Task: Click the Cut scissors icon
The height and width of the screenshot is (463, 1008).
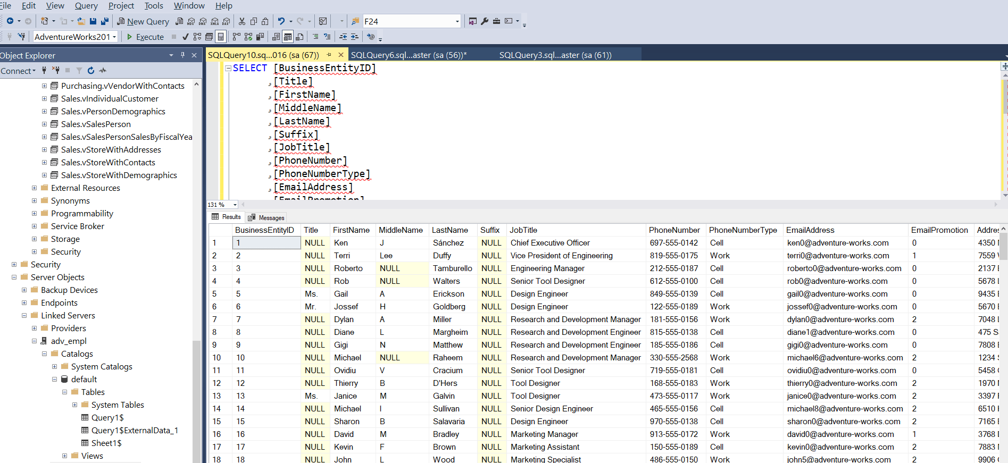Action: 242,21
